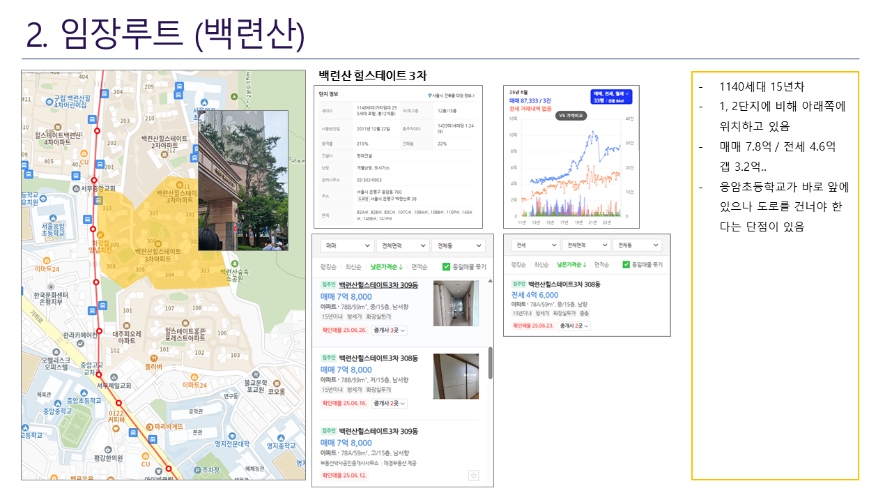
Task: Open the room photo on 매매 308동 listing
Action: [456, 376]
